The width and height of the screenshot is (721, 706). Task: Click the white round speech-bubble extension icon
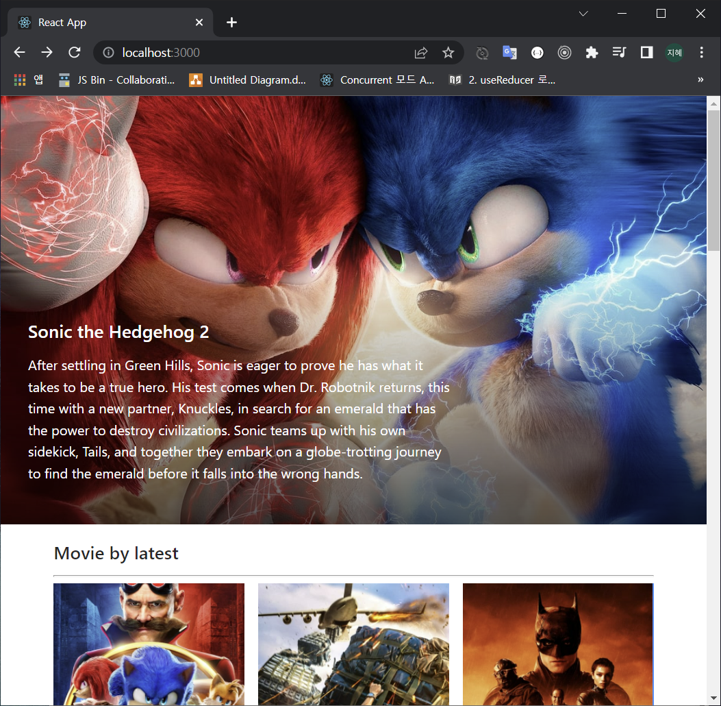537,53
